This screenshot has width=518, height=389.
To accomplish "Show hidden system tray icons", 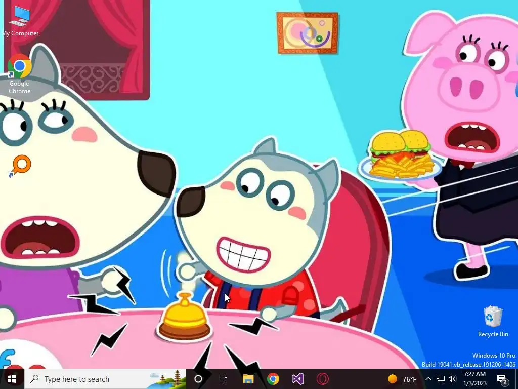I will 428,379.
